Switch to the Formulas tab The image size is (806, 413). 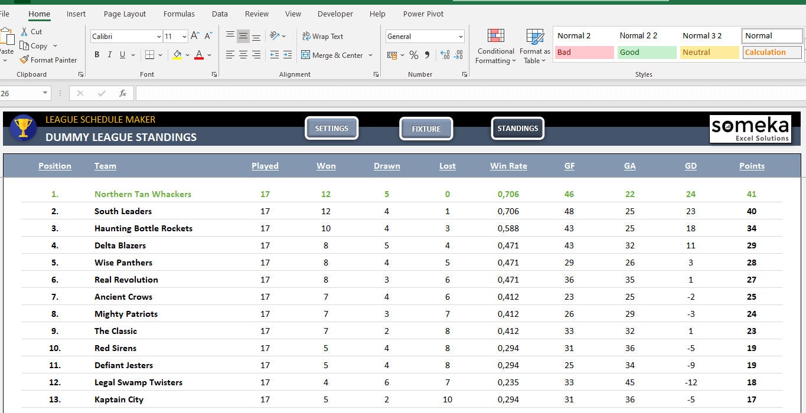pos(179,14)
